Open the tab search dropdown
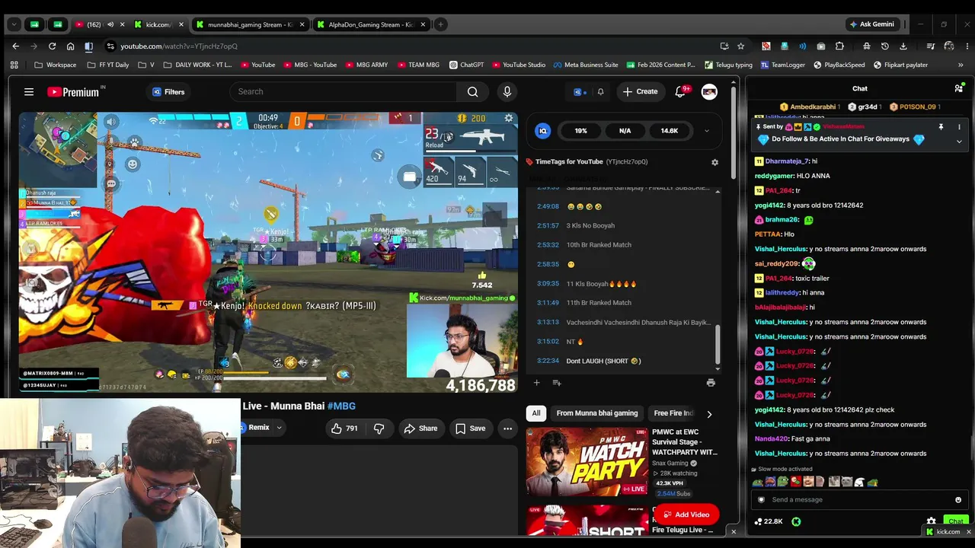 tap(14, 24)
